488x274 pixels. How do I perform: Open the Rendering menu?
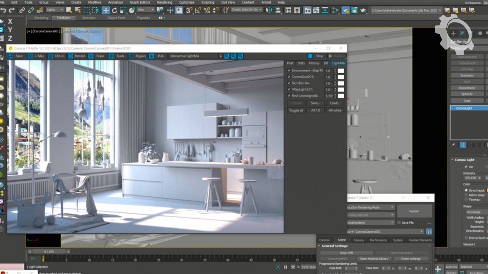pos(165,2)
